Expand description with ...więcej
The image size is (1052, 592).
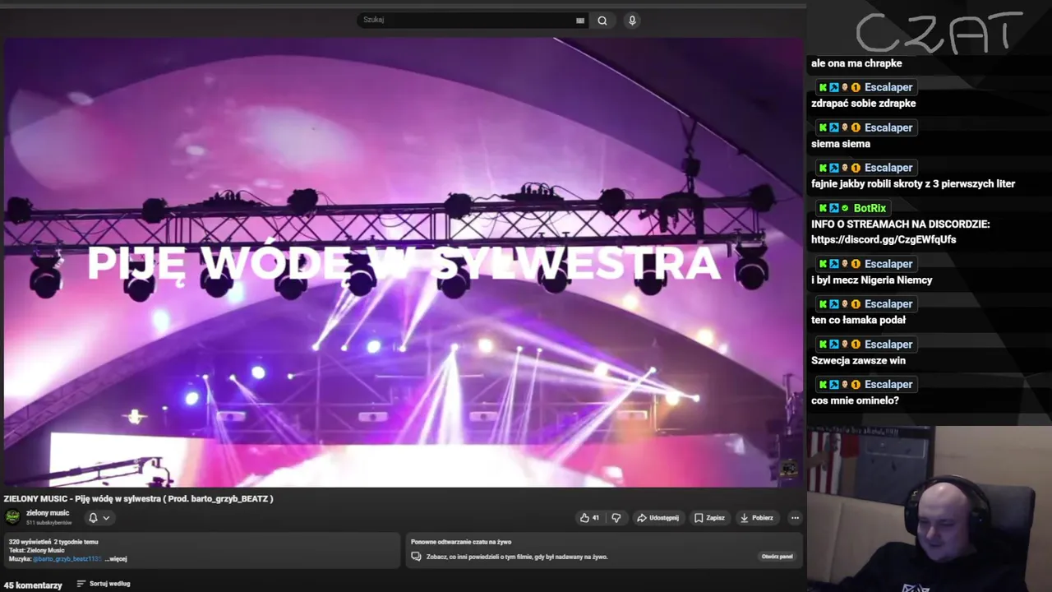(116, 559)
